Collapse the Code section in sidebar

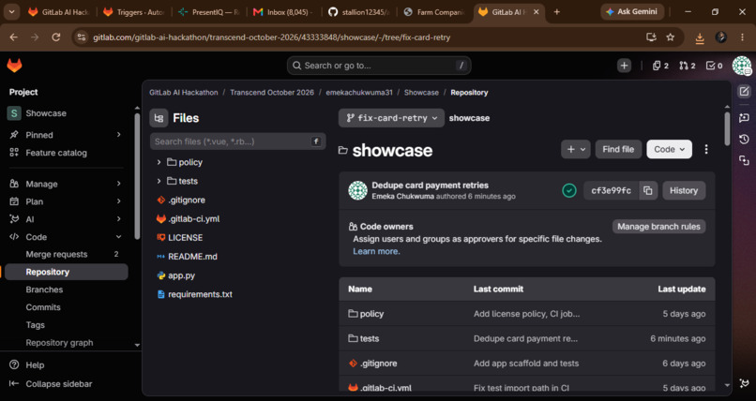(118, 237)
